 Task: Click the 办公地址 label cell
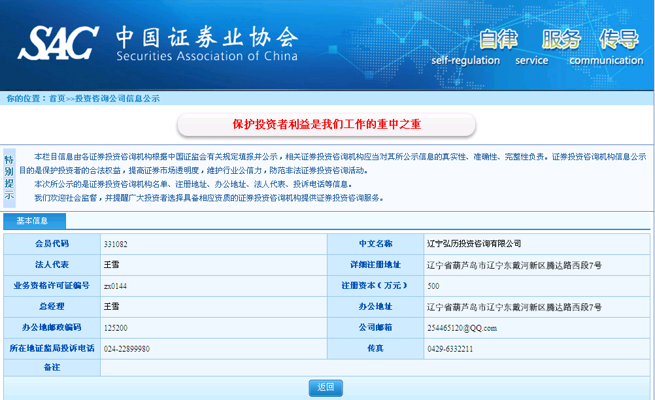pos(375,307)
